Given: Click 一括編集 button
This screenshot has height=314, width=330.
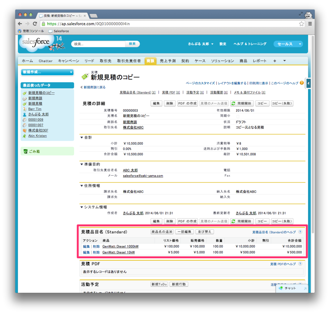Looking at the screenshot, I should click(184, 232).
